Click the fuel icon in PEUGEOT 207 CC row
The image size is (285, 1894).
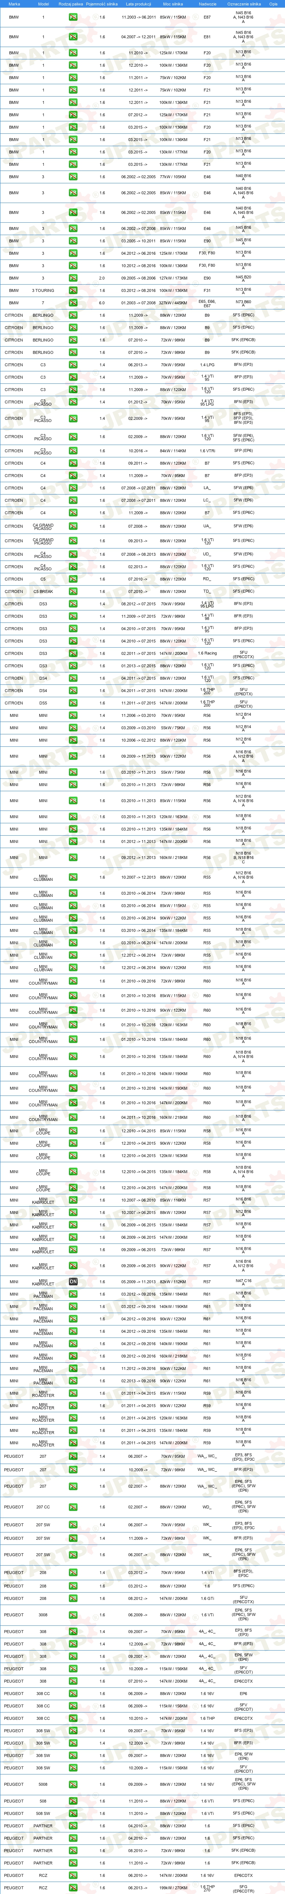click(74, 1507)
